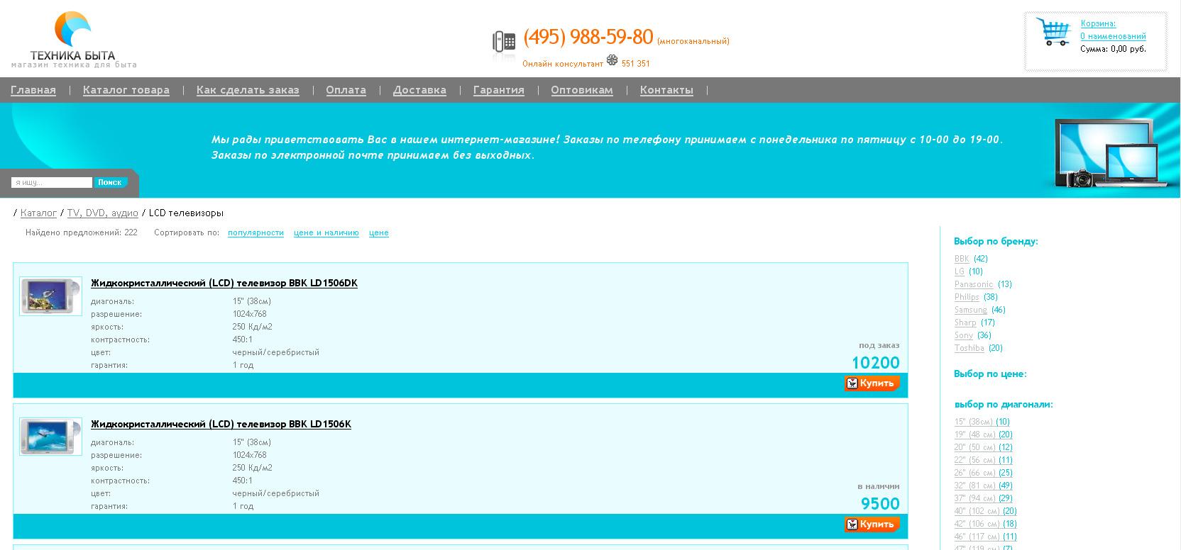The image size is (1181, 550).
Task: Open Доставка menu item
Action: (419, 90)
